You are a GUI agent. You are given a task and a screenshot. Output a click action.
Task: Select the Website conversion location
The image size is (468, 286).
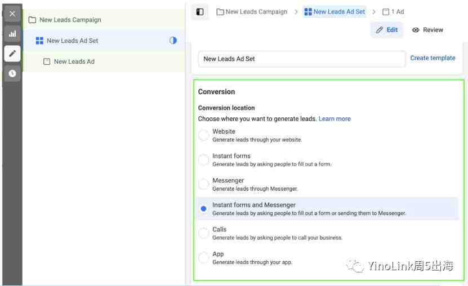203,135
